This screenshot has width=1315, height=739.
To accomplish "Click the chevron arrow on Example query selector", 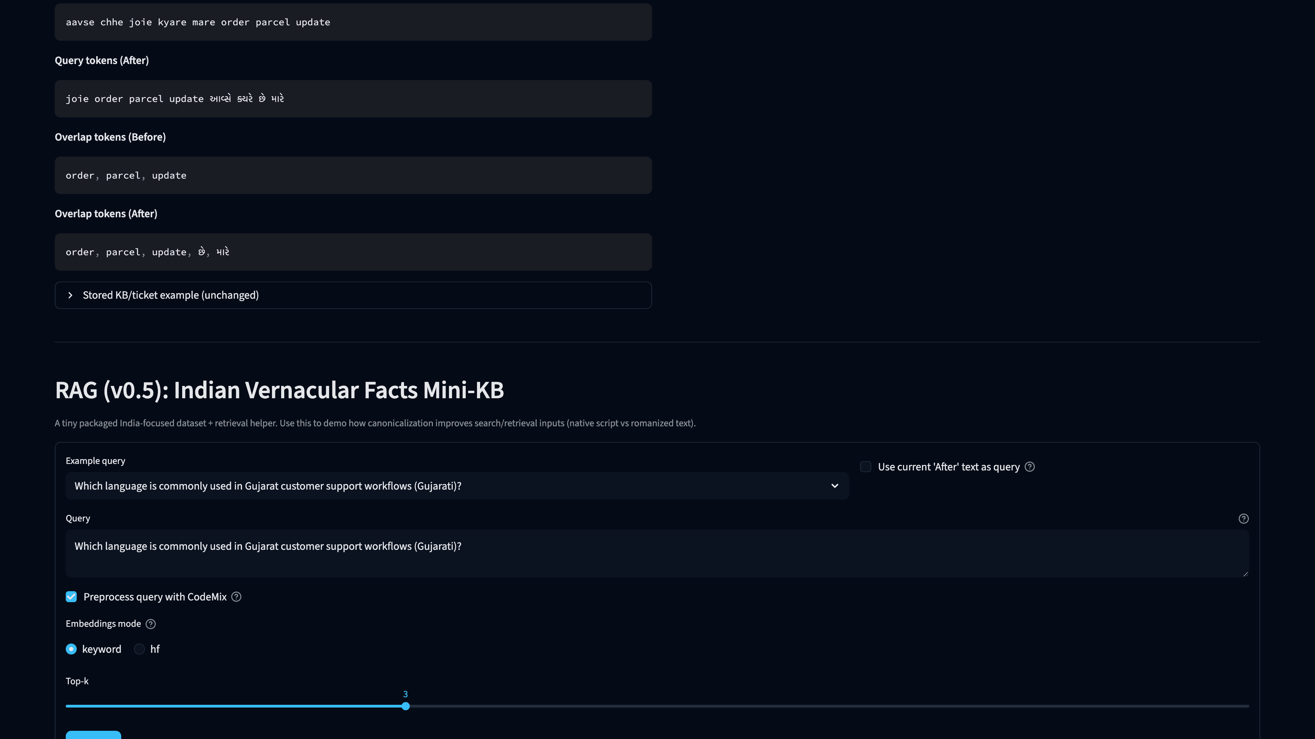I will [x=835, y=486].
